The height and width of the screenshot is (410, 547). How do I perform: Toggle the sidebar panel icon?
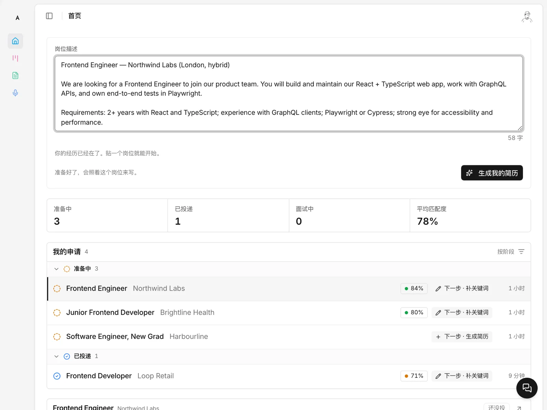49,16
